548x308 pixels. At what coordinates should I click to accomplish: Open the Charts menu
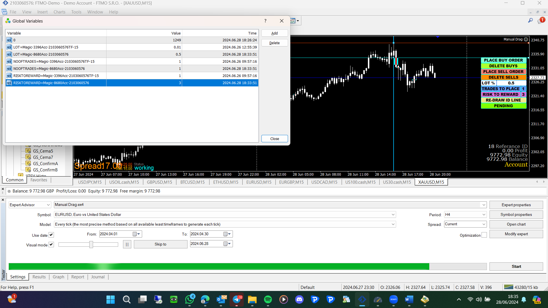59,12
